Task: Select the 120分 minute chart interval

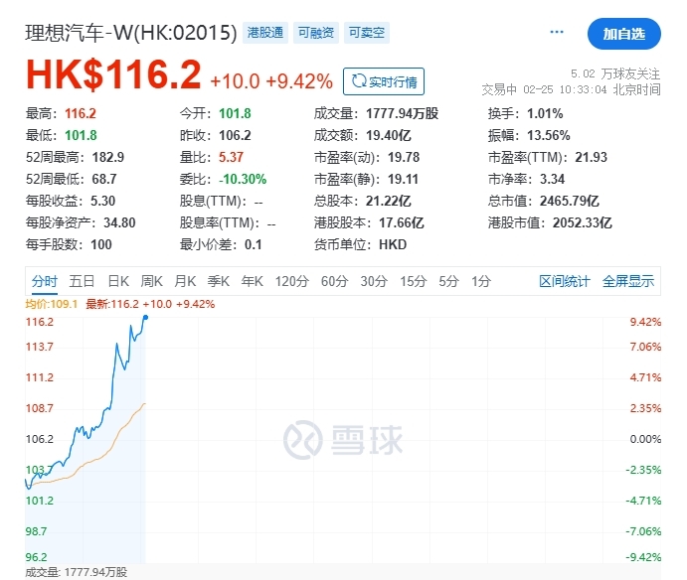Action: 291,281
